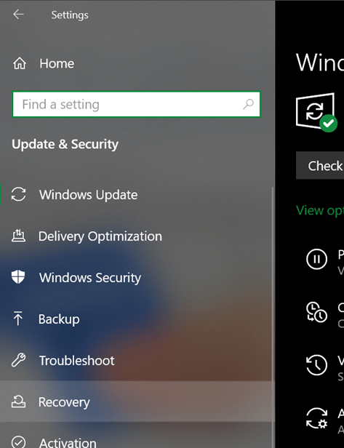The image size is (344, 448).
Task: Click the View update history icon
Action: pos(316,365)
